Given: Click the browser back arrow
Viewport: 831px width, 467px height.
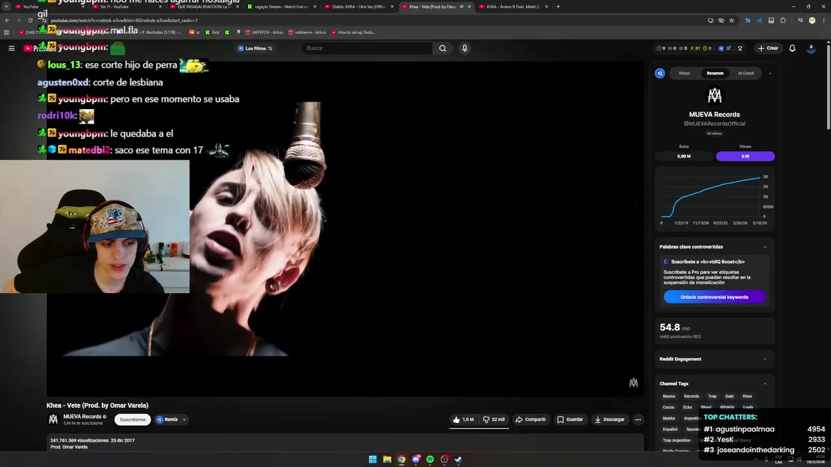Looking at the screenshot, I should point(6,20).
